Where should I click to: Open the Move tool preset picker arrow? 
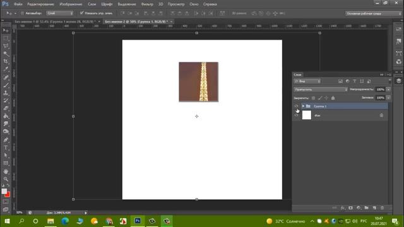(x=15, y=13)
